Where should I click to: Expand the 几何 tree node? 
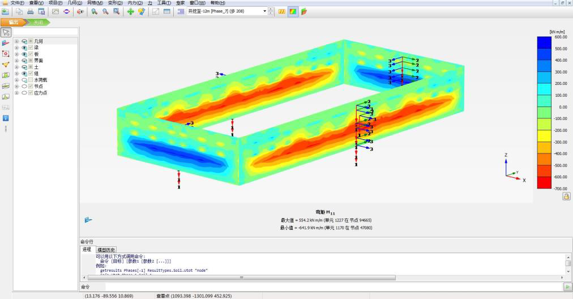16,41
